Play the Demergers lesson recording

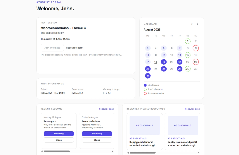tap(59, 133)
